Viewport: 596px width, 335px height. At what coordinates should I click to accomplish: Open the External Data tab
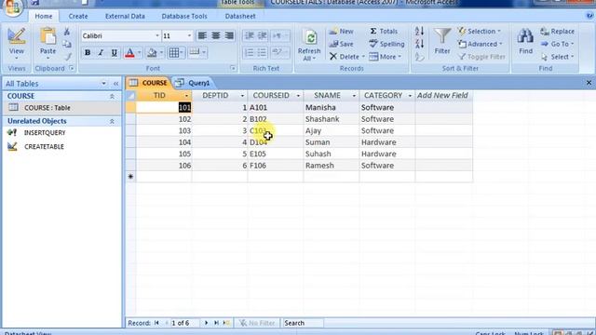click(x=125, y=17)
